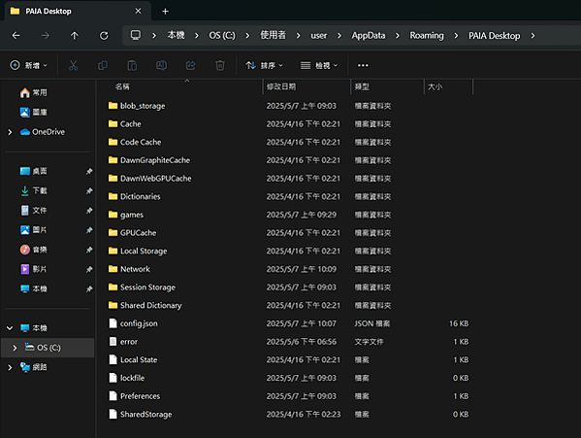Viewport: 581px width, 438px height.
Task: Open Desktop quick access item
Action: [34, 171]
